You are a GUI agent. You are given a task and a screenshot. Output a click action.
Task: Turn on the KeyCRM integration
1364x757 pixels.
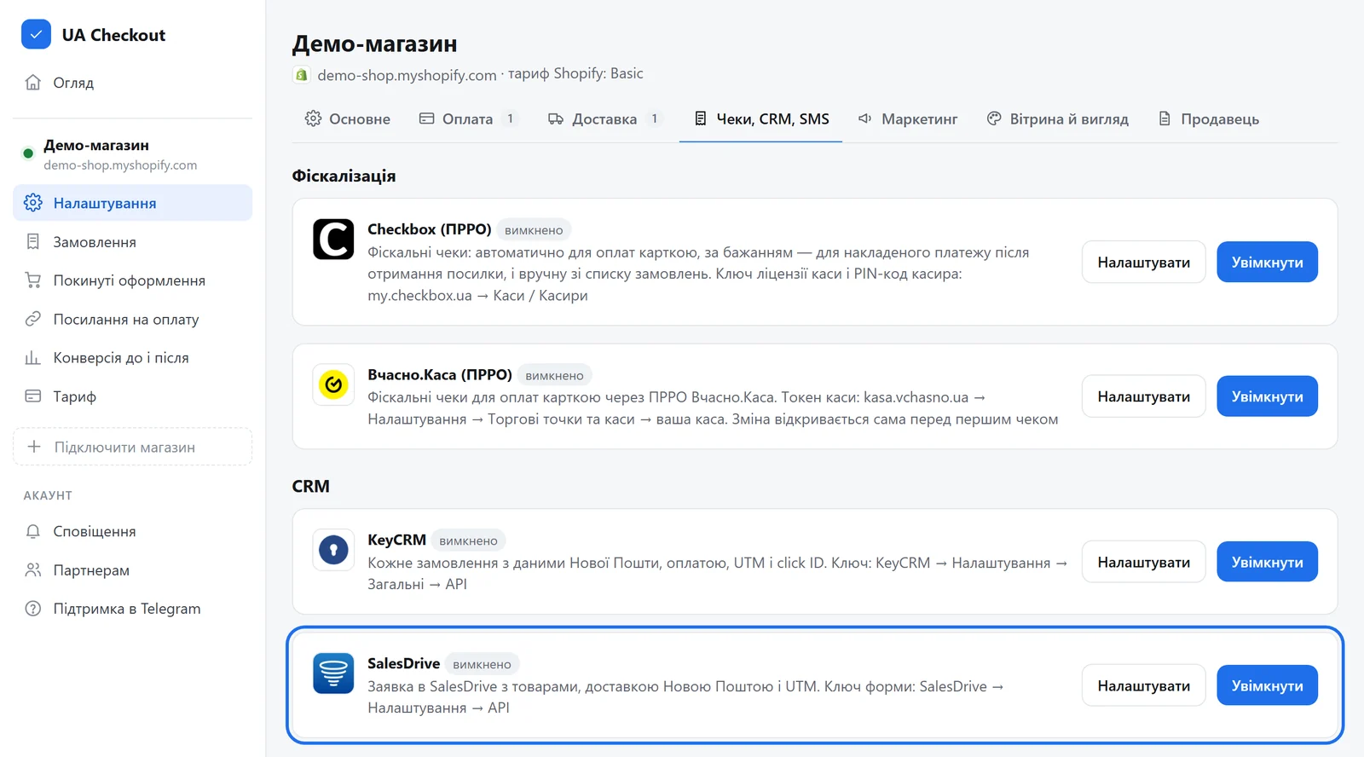coord(1267,562)
